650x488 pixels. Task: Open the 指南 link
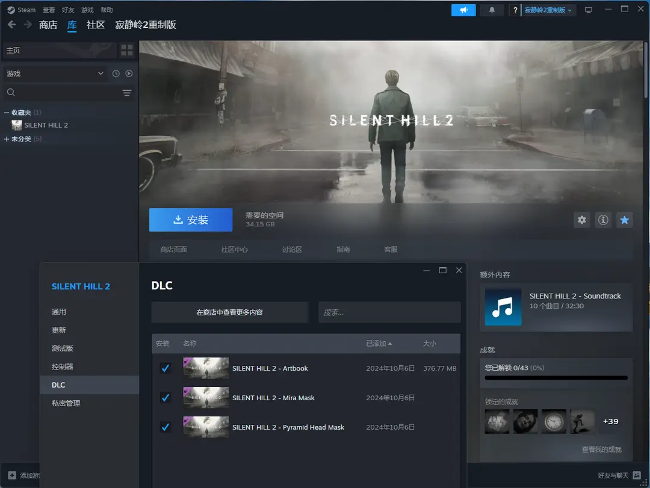click(x=343, y=249)
